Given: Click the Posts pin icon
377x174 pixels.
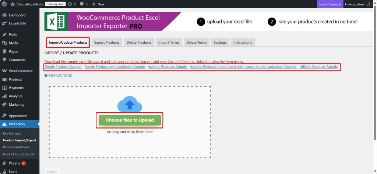Looking at the screenshot, I should (4, 35).
